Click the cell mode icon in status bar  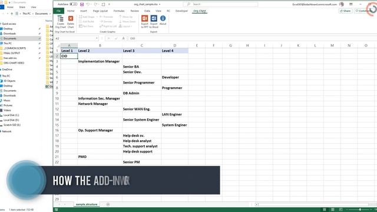(57, 210)
